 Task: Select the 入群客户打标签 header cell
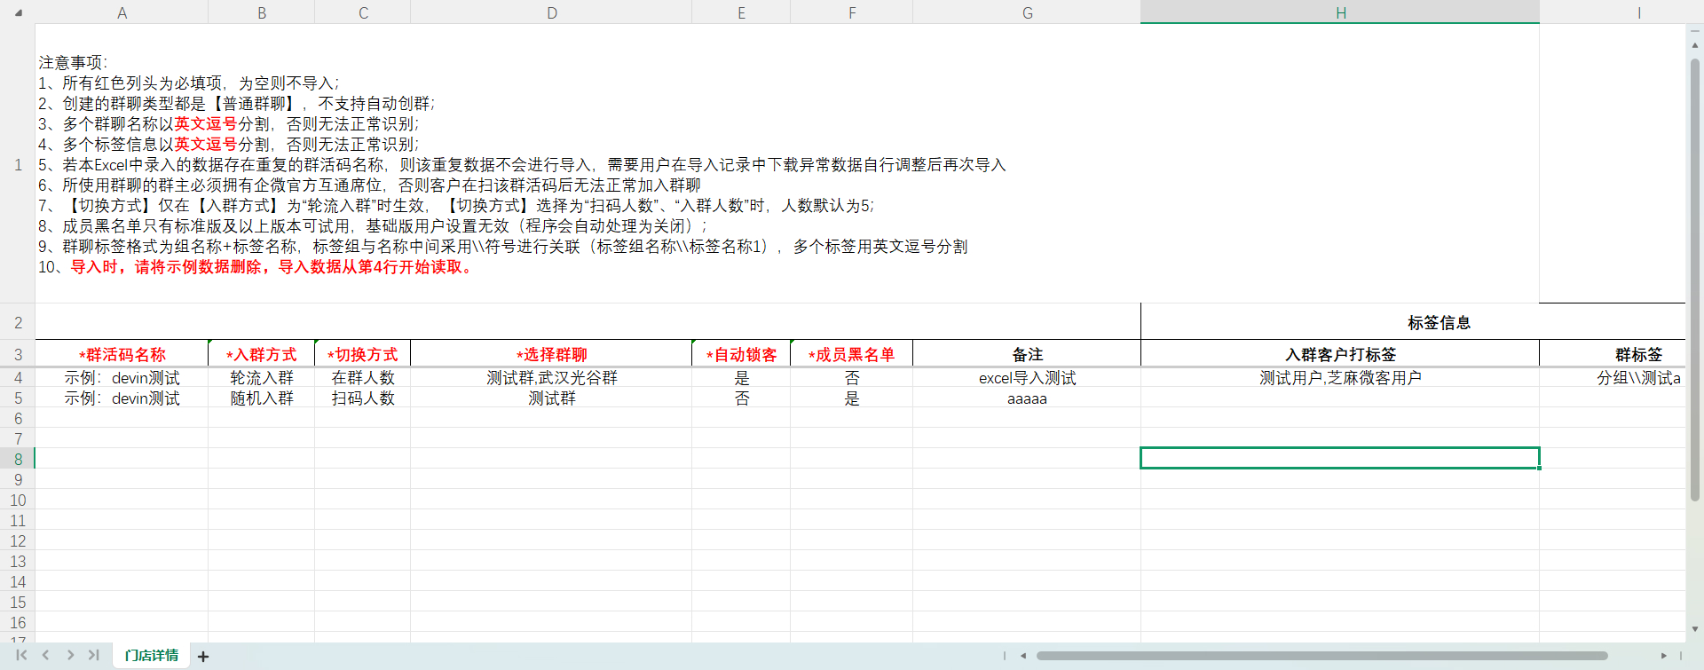1340,355
